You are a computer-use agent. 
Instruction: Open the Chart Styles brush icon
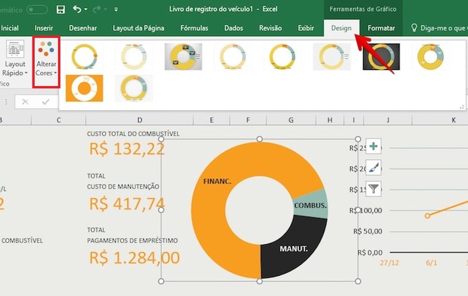coord(373,168)
